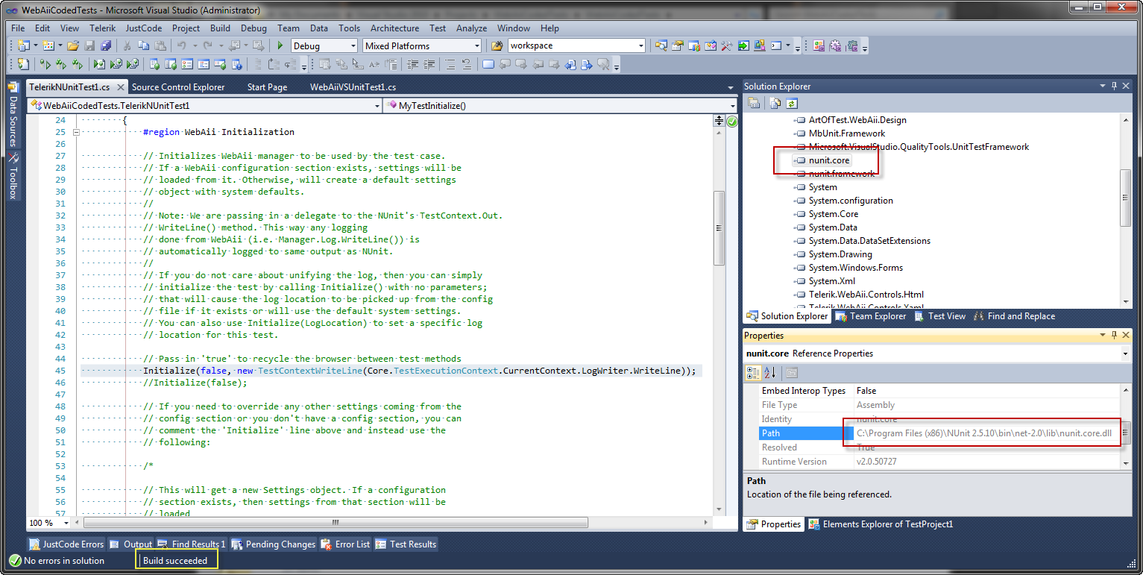Open the Command Window toolbar icon
The height and width of the screenshot is (575, 1143).
(x=776, y=45)
